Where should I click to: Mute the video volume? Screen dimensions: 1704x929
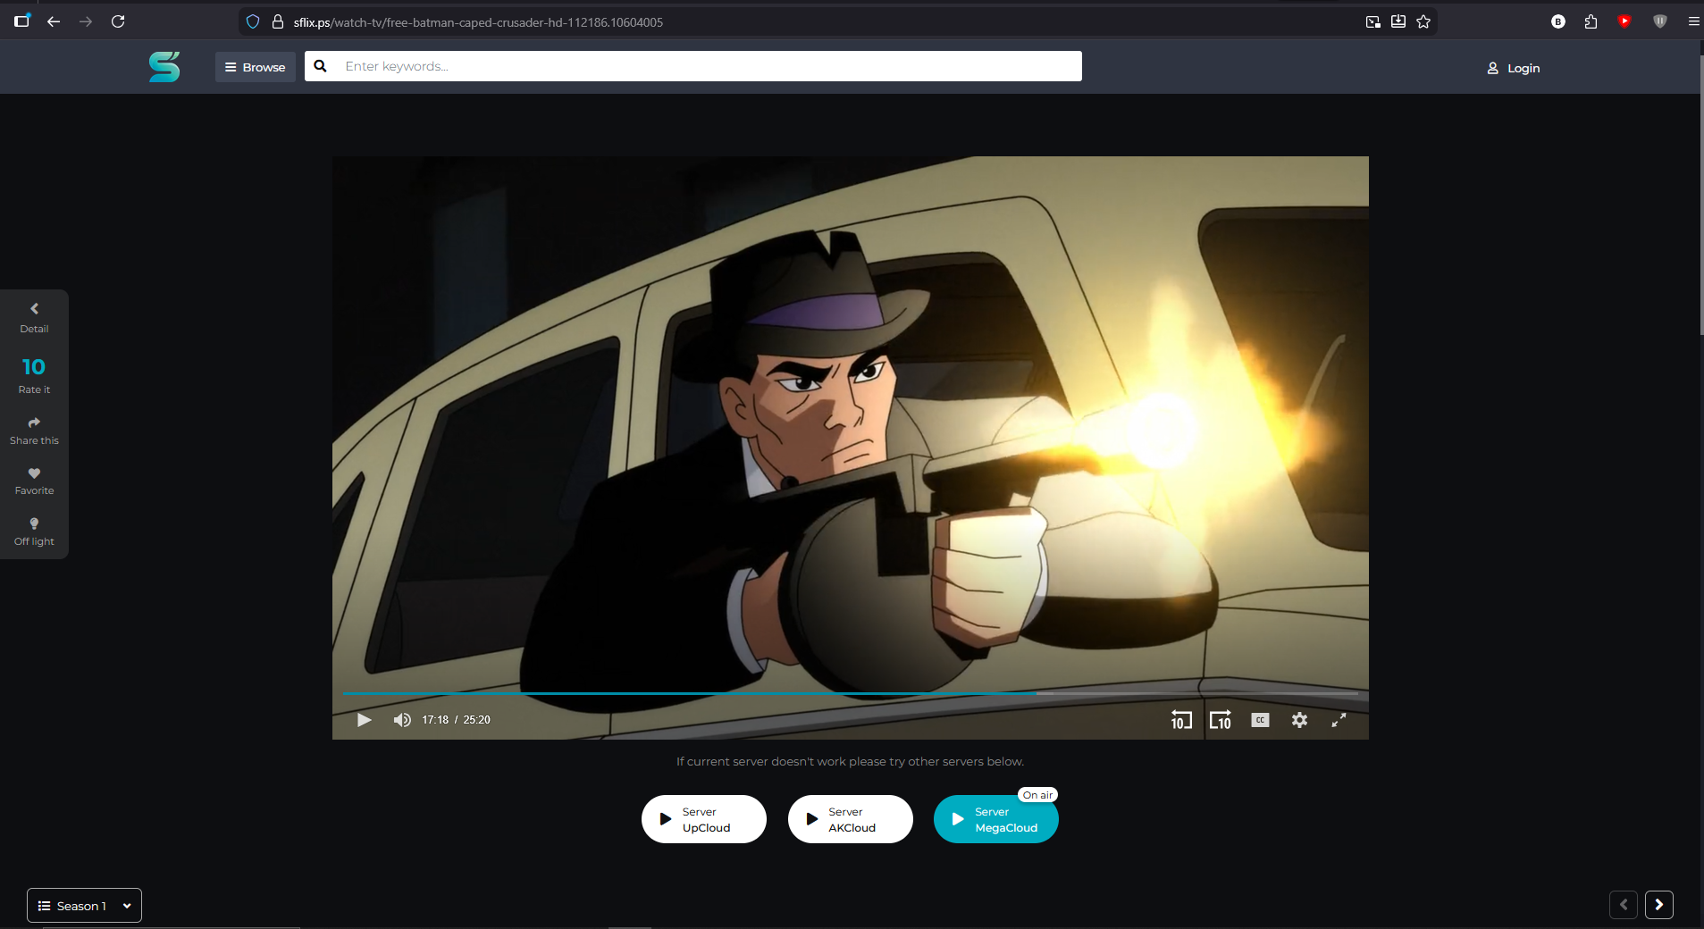point(401,720)
